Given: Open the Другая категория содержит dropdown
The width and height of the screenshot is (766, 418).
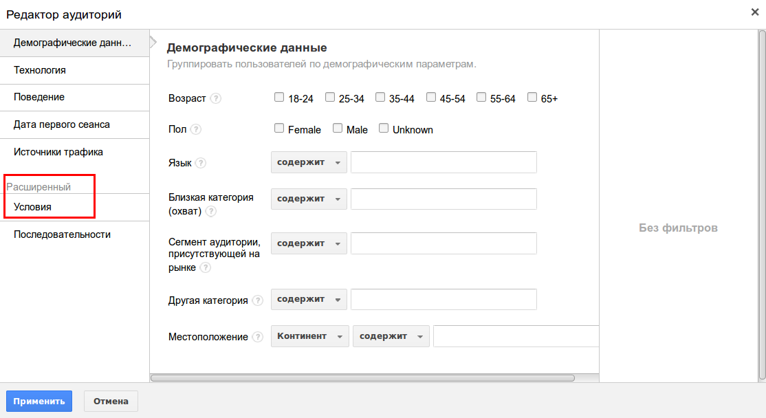Looking at the screenshot, I should 309,300.
